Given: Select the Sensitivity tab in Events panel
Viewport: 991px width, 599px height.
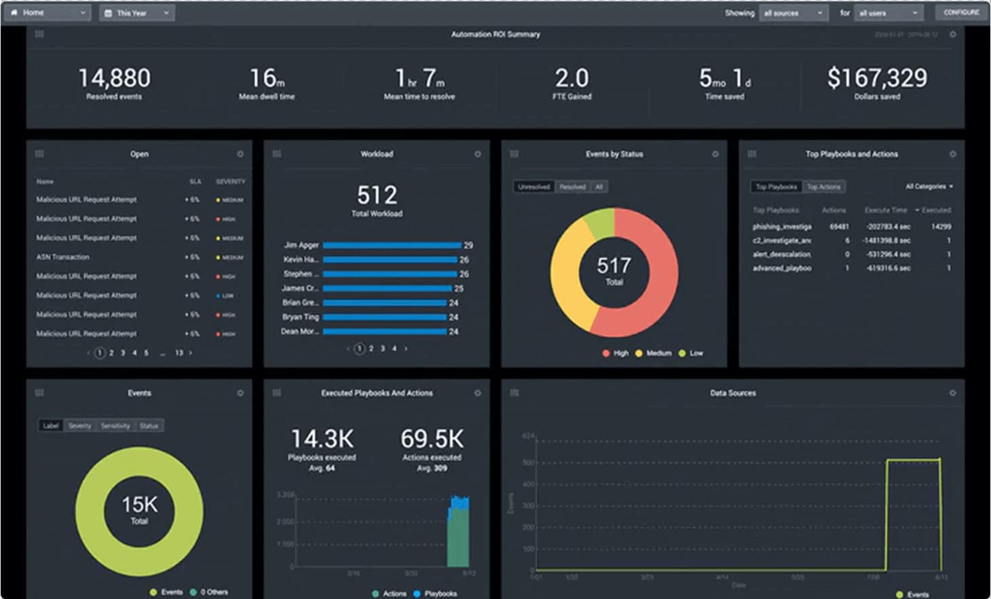Looking at the screenshot, I should [115, 426].
